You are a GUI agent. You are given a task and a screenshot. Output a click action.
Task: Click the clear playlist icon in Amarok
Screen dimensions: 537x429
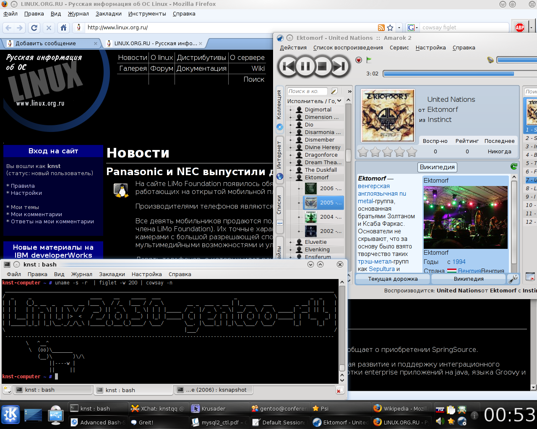(x=530, y=277)
